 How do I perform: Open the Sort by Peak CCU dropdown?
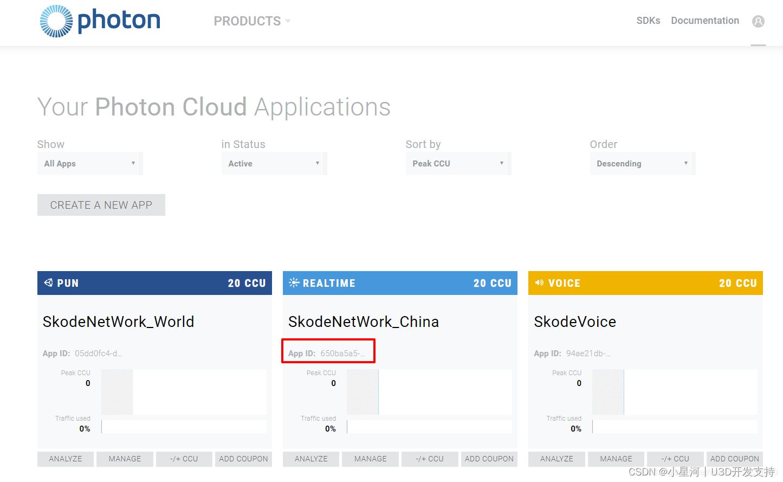458,163
